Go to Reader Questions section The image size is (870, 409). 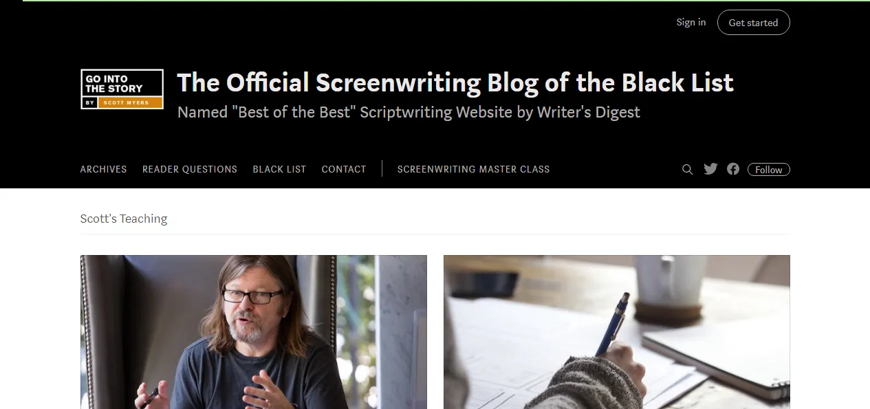[190, 169]
